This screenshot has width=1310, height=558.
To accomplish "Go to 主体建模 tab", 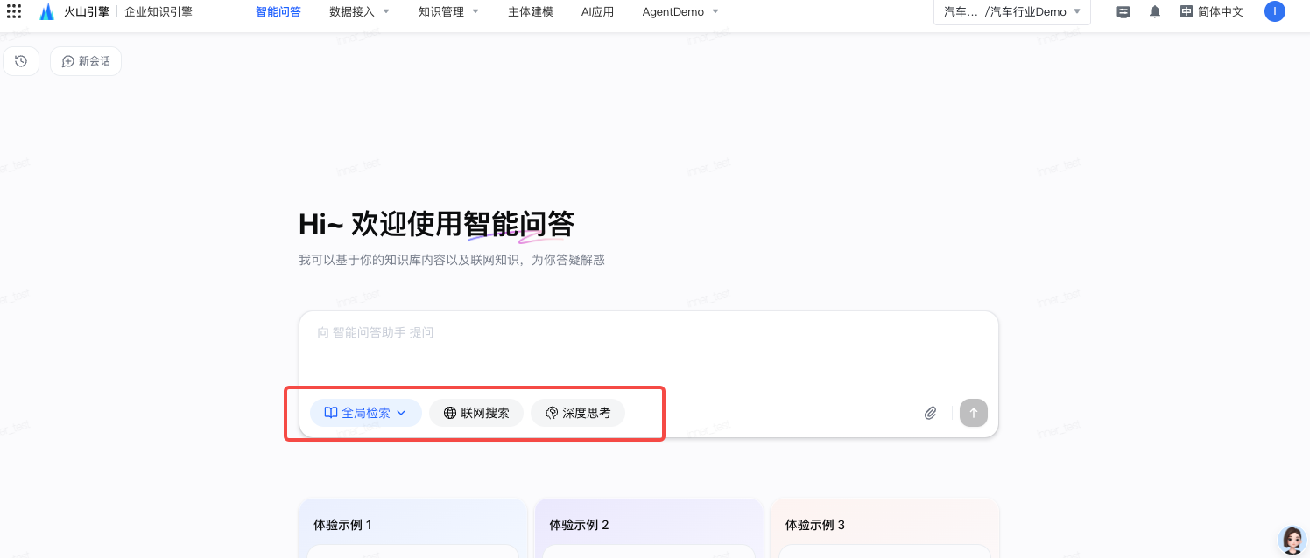I will 531,12.
